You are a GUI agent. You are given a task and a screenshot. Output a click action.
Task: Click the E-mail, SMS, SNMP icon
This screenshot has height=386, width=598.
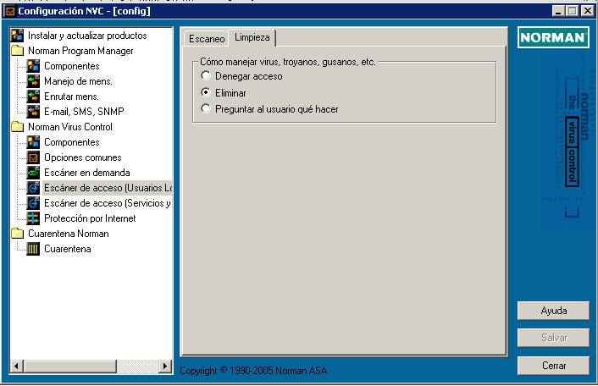[x=33, y=112]
